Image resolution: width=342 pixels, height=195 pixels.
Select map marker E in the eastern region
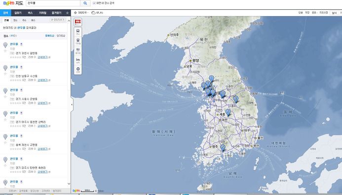[236, 99]
